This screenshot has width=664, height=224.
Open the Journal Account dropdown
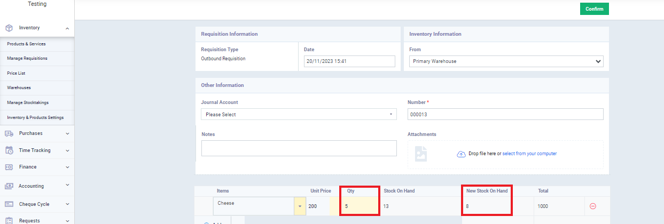point(299,115)
